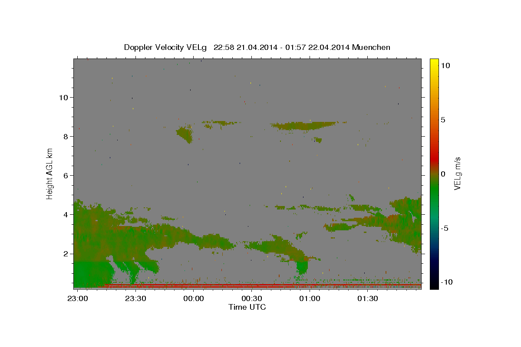
Task: Click the height axis label 10
Action: click(x=63, y=97)
